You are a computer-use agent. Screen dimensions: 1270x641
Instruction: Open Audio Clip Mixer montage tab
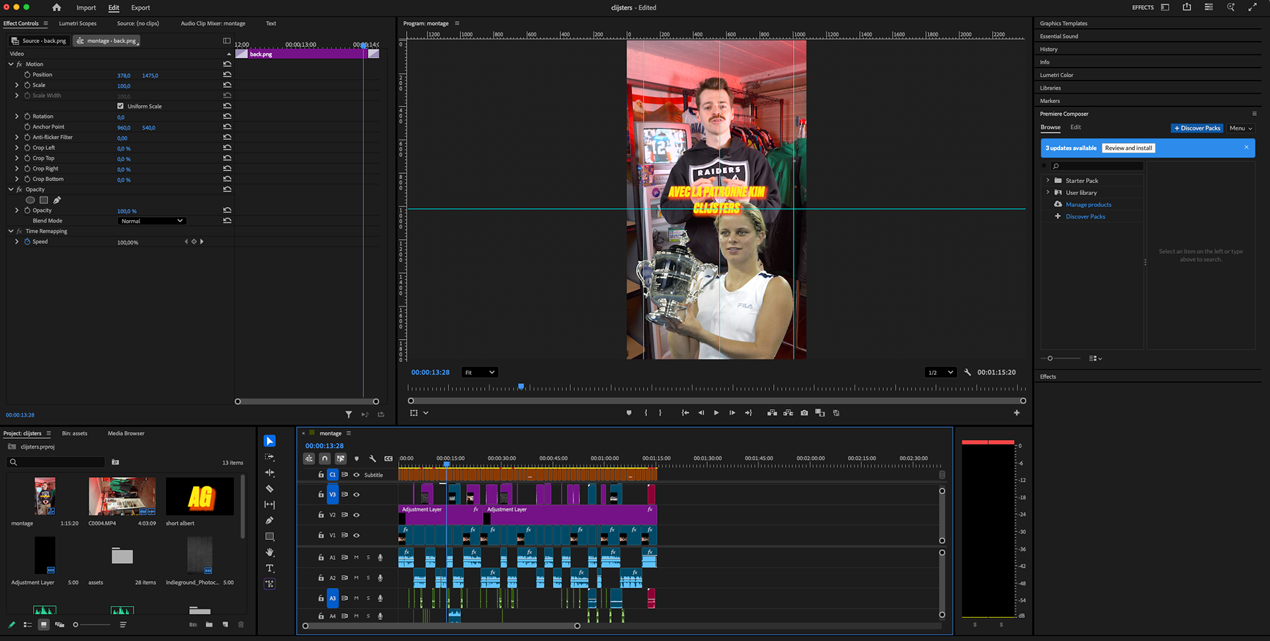tap(213, 23)
